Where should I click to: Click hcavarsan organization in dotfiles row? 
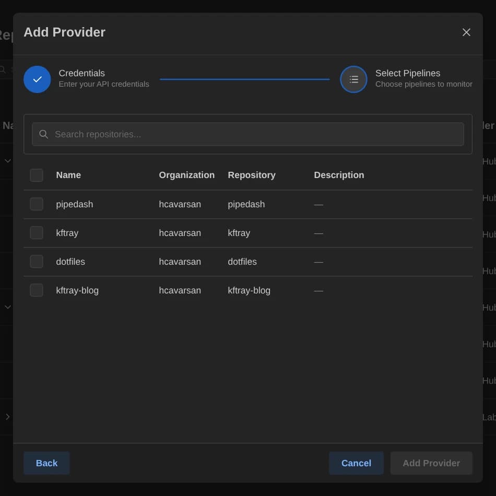pyautogui.click(x=180, y=262)
